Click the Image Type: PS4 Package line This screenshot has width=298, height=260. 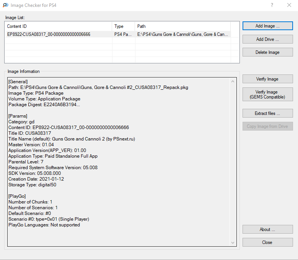click(36, 93)
